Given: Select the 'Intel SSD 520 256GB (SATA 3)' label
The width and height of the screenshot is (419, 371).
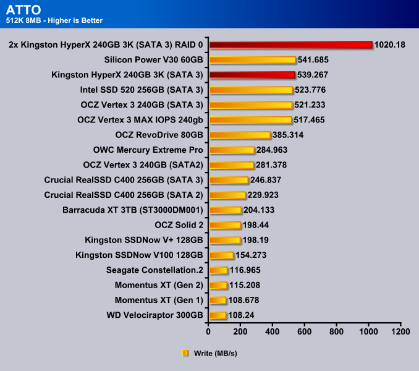Looking at the screenshot, I should coord(142,90).
